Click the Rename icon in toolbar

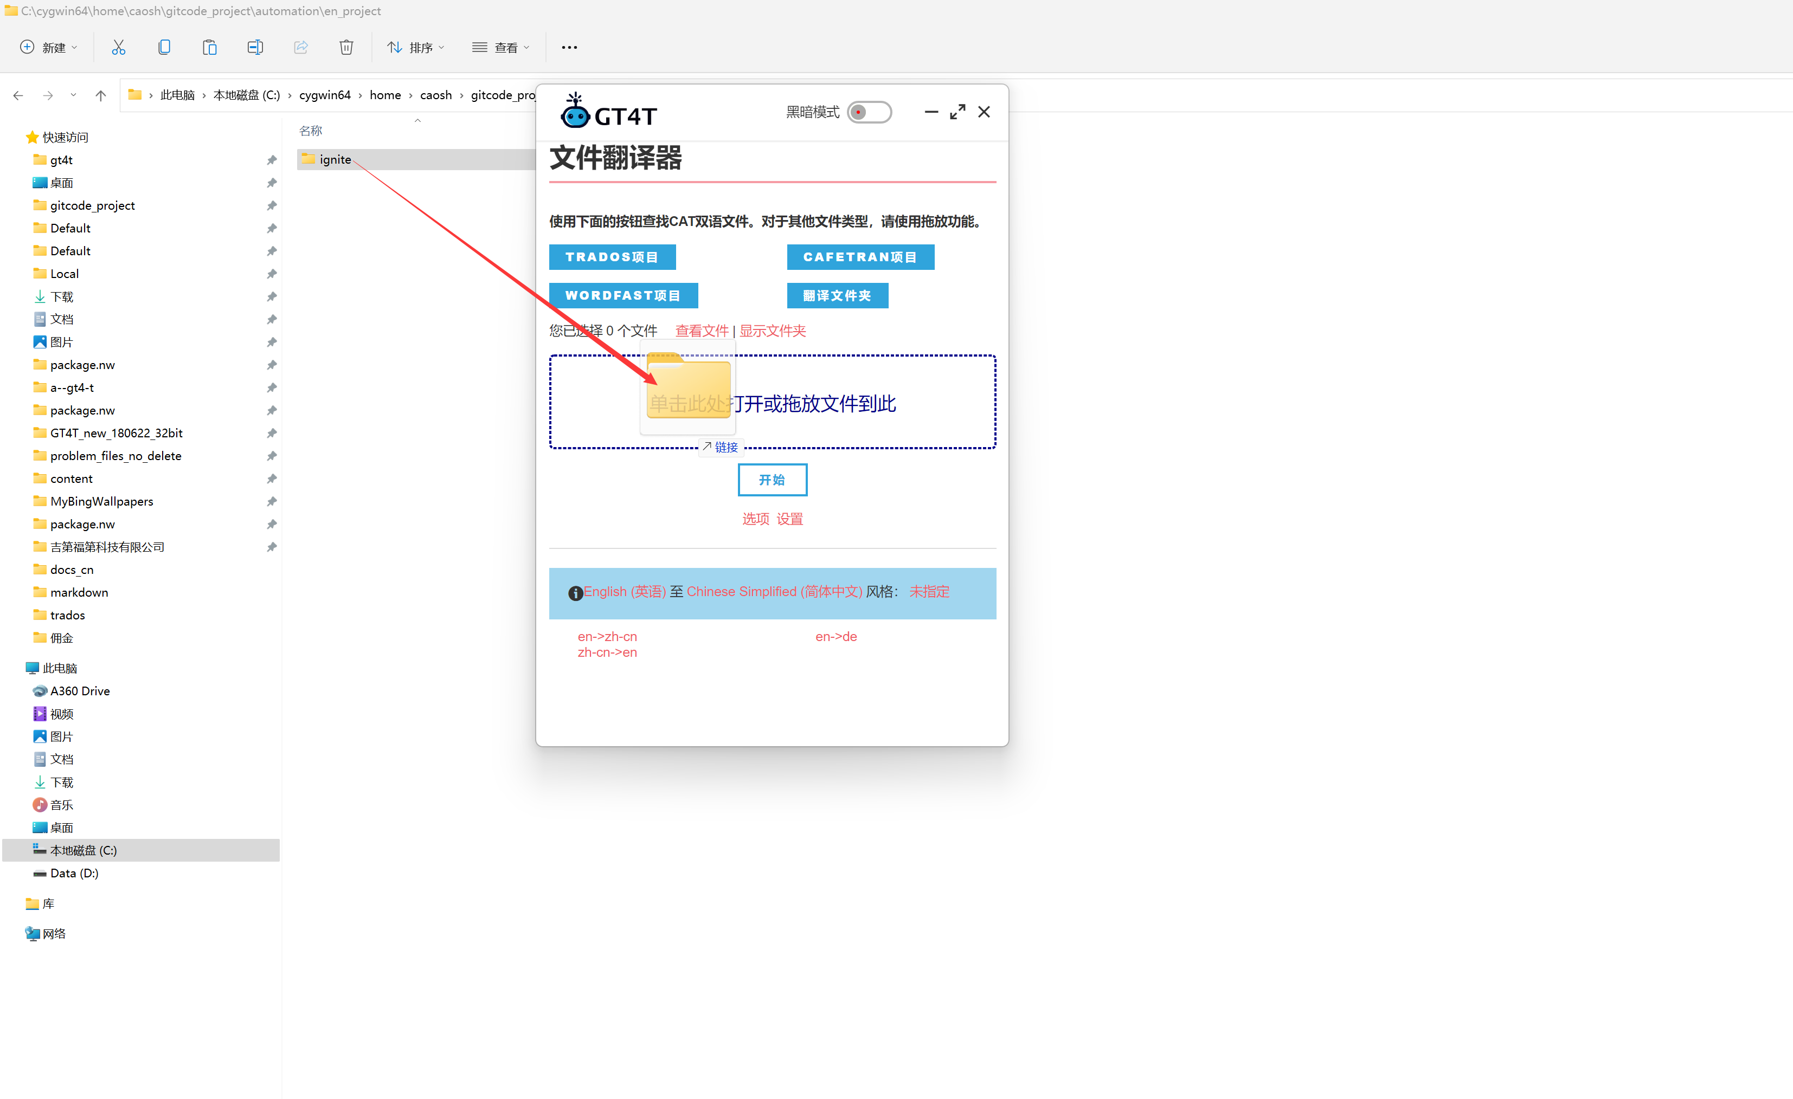255,47
